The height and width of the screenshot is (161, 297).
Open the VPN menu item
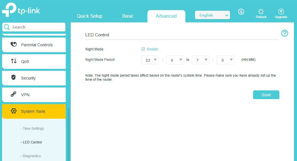click(x=34, y=95)
